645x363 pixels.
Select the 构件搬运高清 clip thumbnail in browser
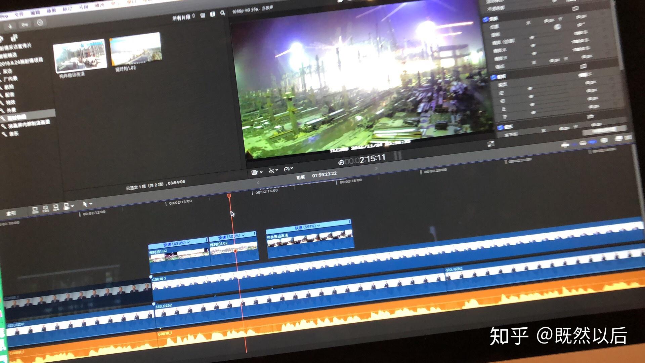pyautogui.click(x=80, y=55)
